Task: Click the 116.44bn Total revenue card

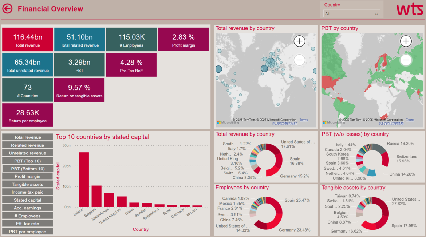Action: (27, 39)
